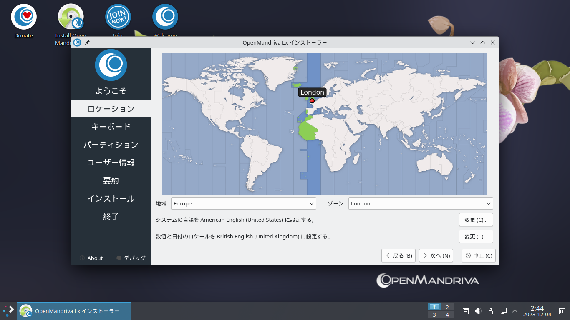Open the volume tray icon
The image size is (570, 320).
point(478,311)
